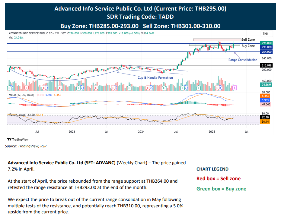Click the bold Advanced Info Service (SET: ADVANC) paragraph heading
The height and width of the screenshot is (220, 284).
click(62, 163)
